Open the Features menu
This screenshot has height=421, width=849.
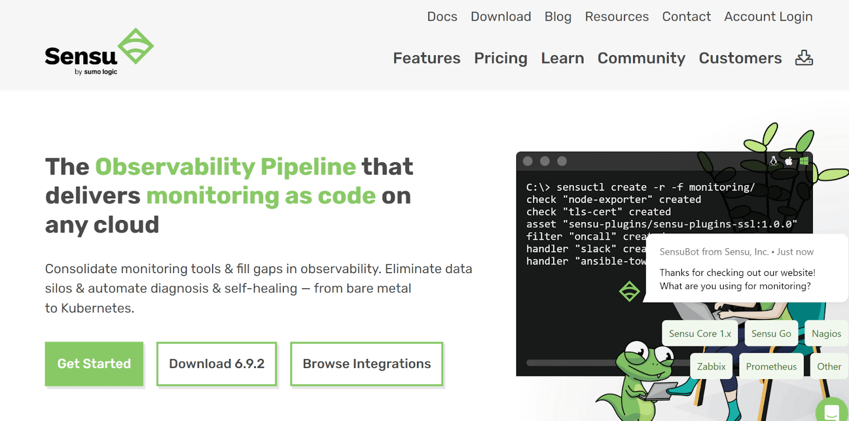click(x=427, y=58)
